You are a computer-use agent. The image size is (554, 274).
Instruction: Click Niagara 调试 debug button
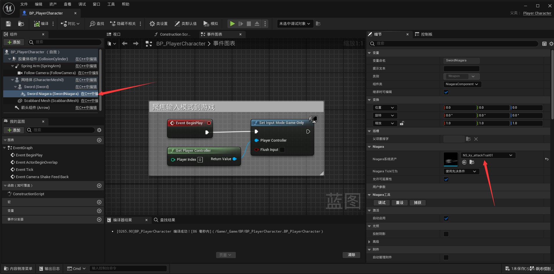point(382,203)
